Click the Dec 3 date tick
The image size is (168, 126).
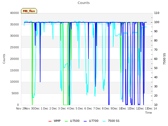tap(56, 108)
